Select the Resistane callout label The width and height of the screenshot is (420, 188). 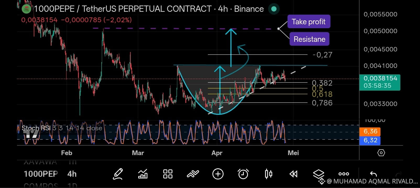[310, 39]
